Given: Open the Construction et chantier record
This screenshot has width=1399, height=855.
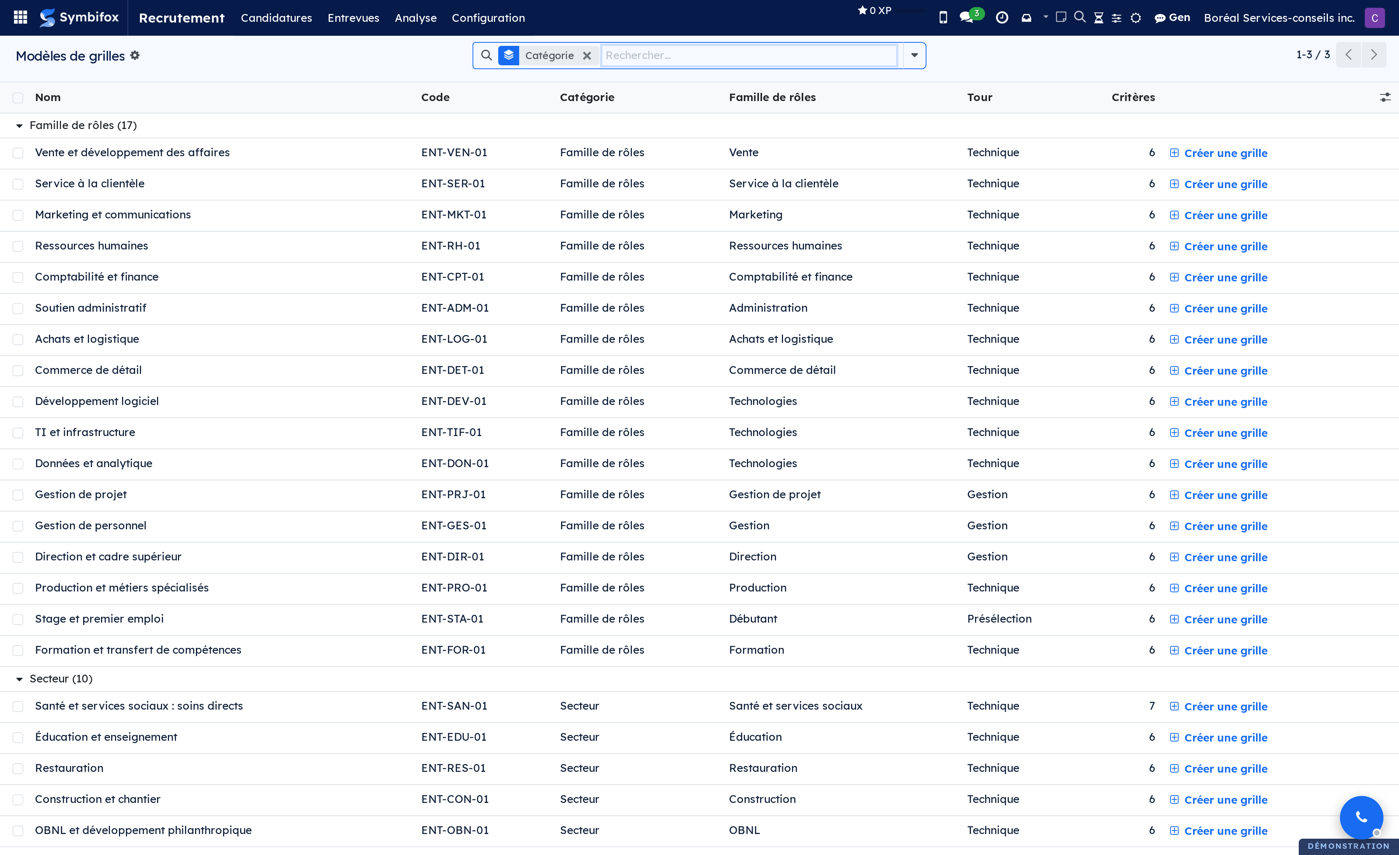Looking at the screenshot, I should coord(98,799).
